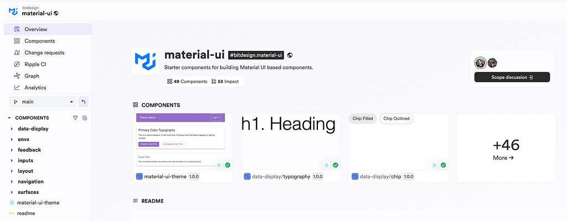Click the filter icon in COMPONENTS header
The height and width of the screenshot is (221, 567).
click(x=75, y=118)
